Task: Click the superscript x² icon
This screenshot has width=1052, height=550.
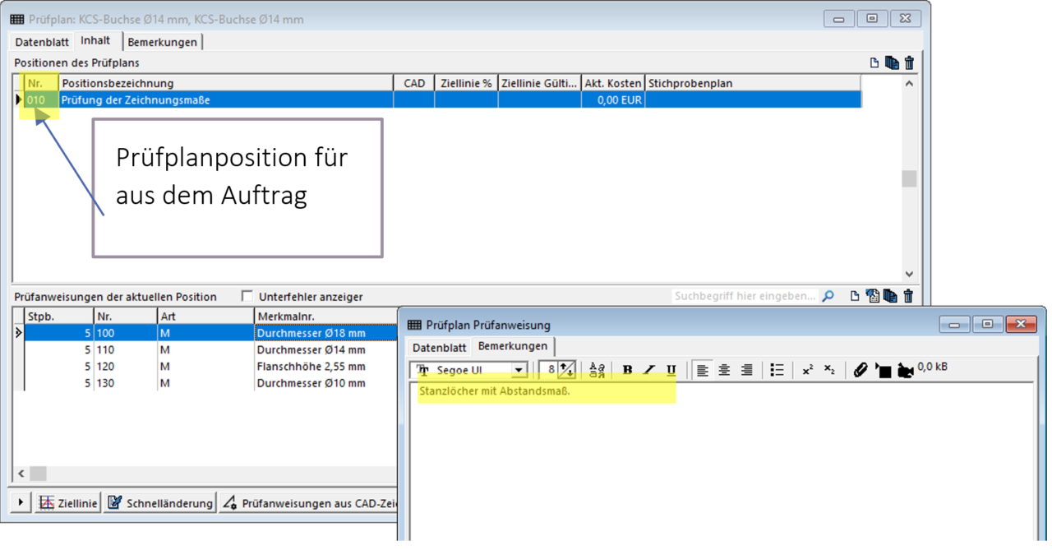Action: pyautogui.click(x=807, y=371)
